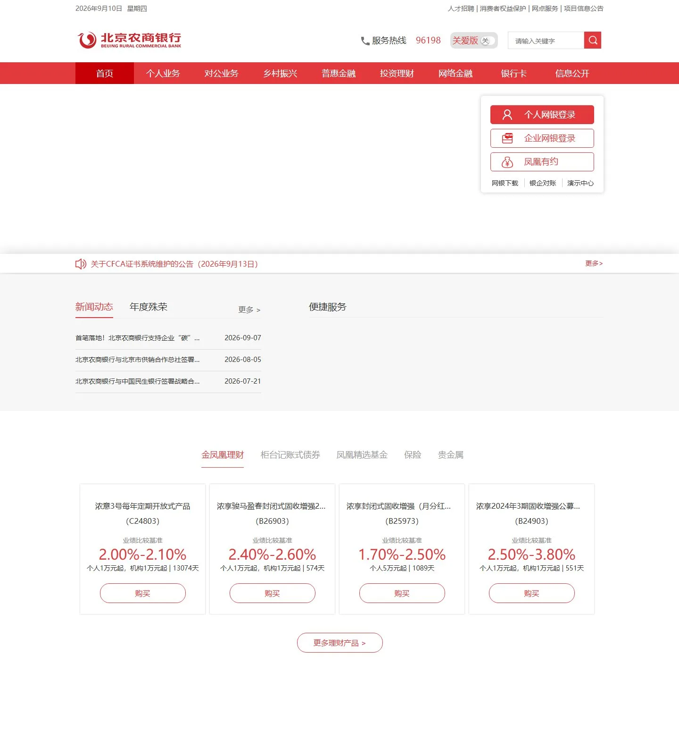Viewport: 679px width, 755px height.
Task: Open the 乡村振兴 navigation menu
Action: pyautogui.click(x=280, y=73)
